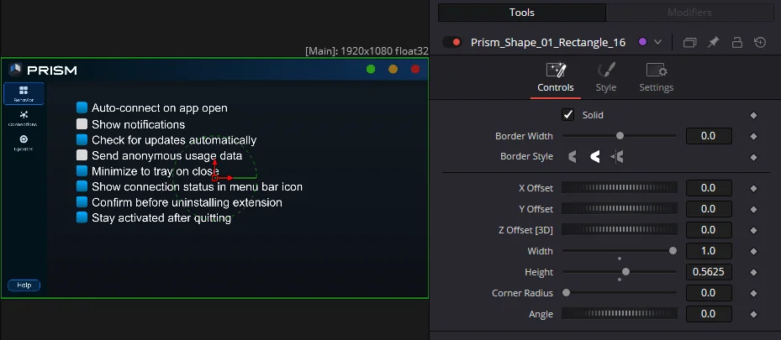Switch to the Modifiers tab
The height and width of the screenshot is (340, 781).
[x=689, y=13]
